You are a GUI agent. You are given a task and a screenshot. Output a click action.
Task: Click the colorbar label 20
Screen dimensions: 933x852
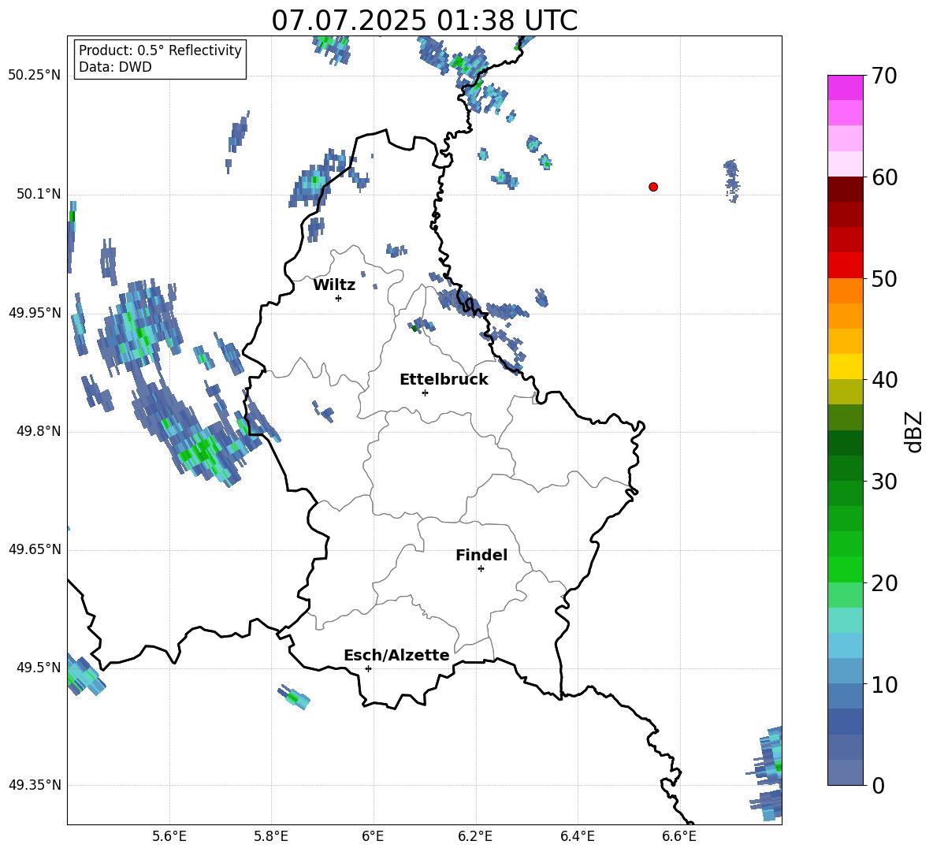pyautogui.click(x=884, y=582)
